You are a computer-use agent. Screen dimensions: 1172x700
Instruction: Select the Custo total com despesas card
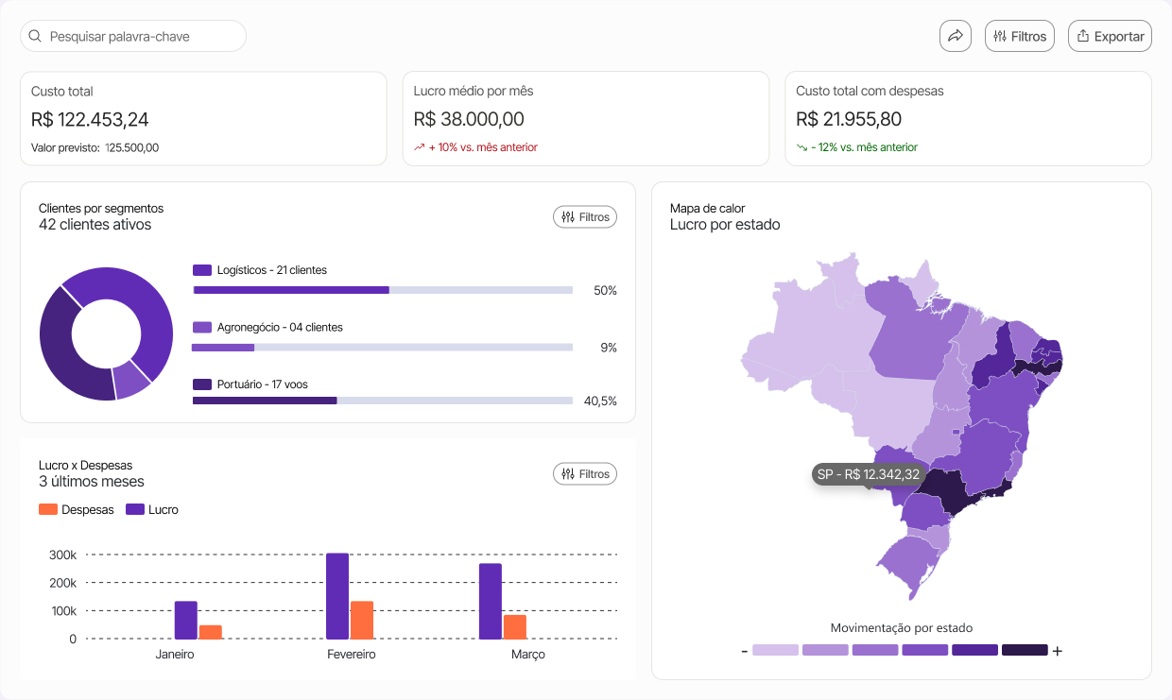[x=969, y=119]
